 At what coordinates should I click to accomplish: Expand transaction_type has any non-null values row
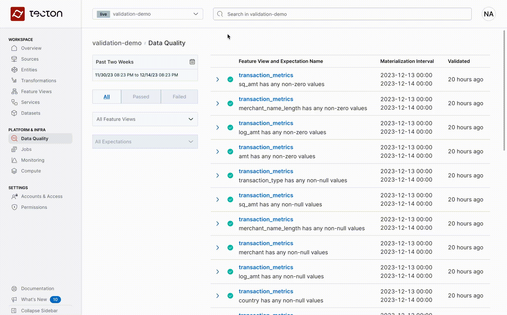[218, 175]
